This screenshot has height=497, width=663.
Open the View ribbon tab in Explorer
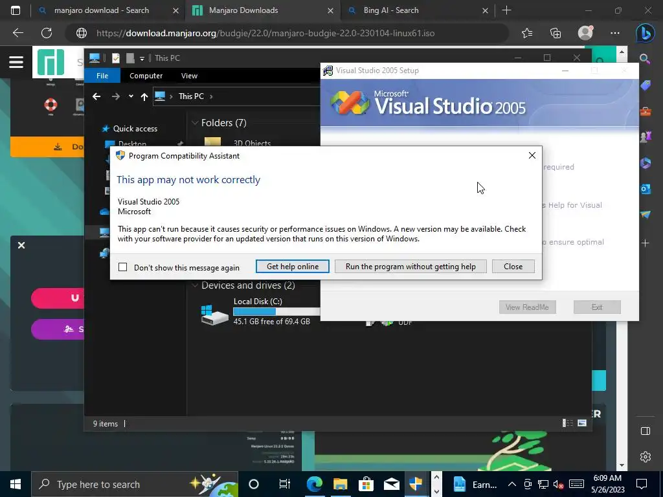(189, 76)
